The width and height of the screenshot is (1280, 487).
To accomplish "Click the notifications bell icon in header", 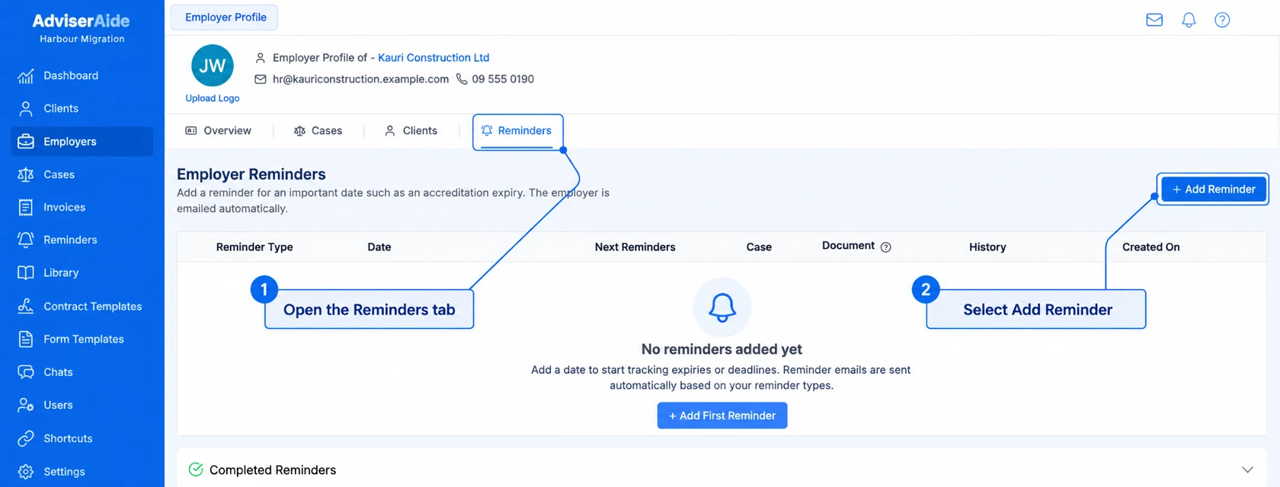I will pyautogui.click(x=1189, y=20).
